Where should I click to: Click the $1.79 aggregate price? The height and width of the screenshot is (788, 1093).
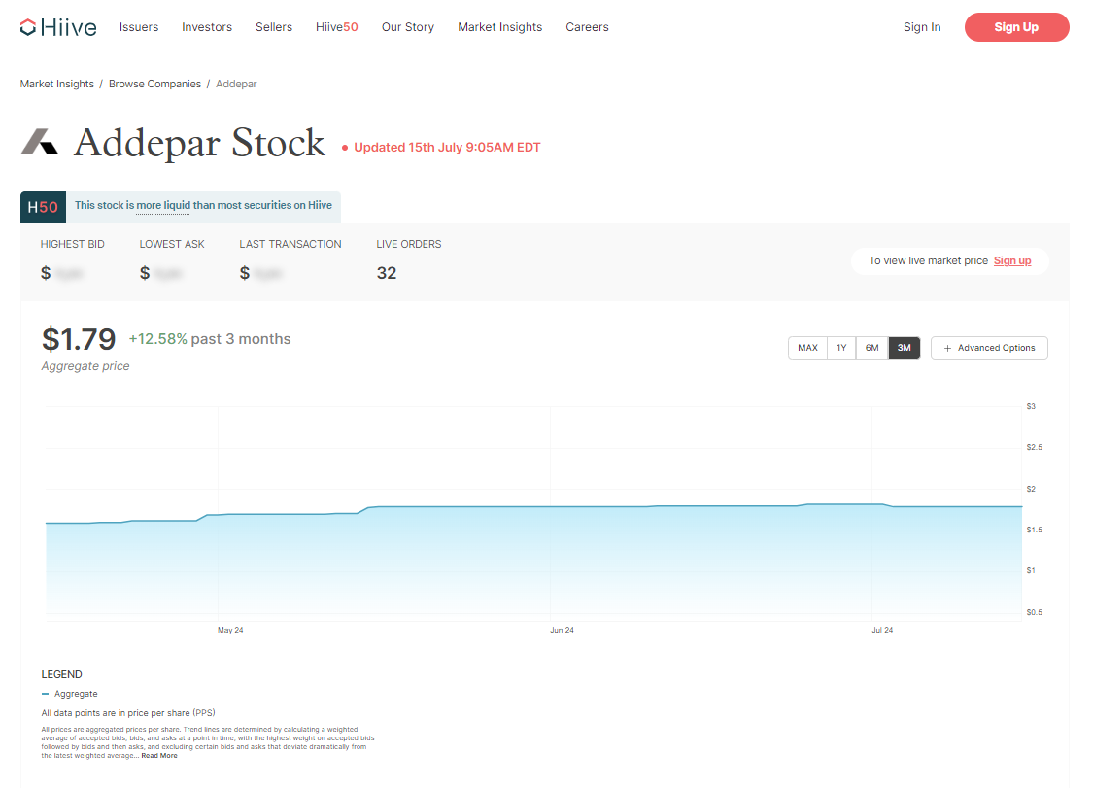click(x=79, y=340)
